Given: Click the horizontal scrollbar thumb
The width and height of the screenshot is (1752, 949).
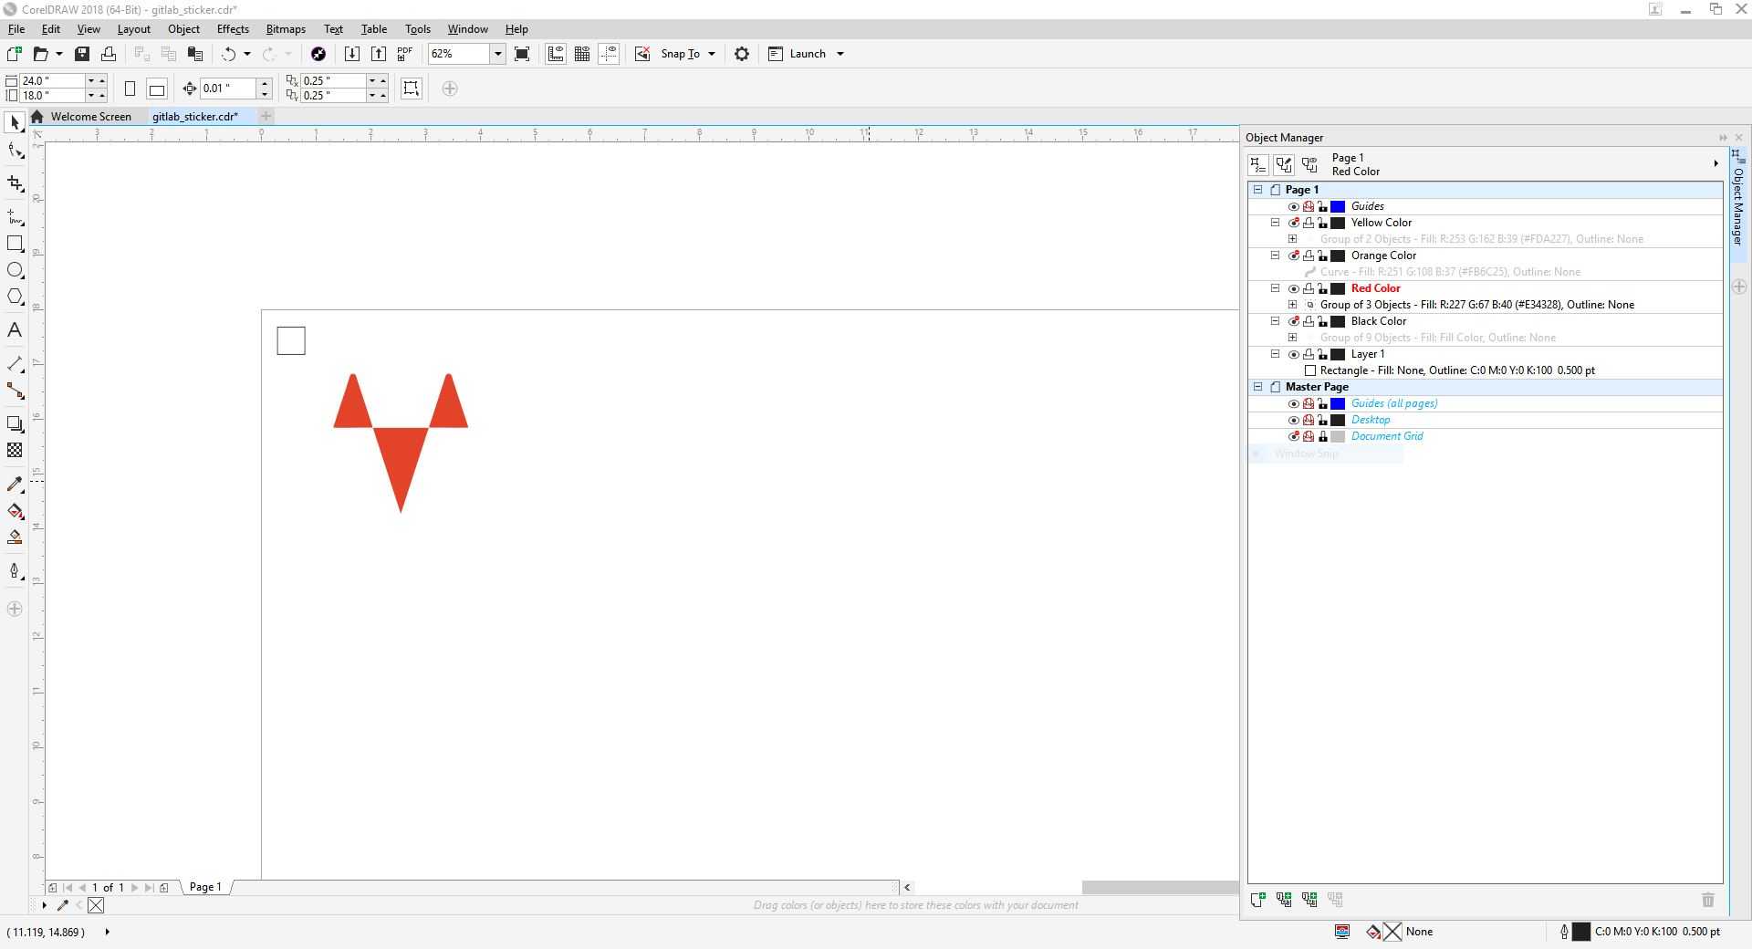Looking at the screenshot, I should pyautogui.click(x=1160, y=887).
